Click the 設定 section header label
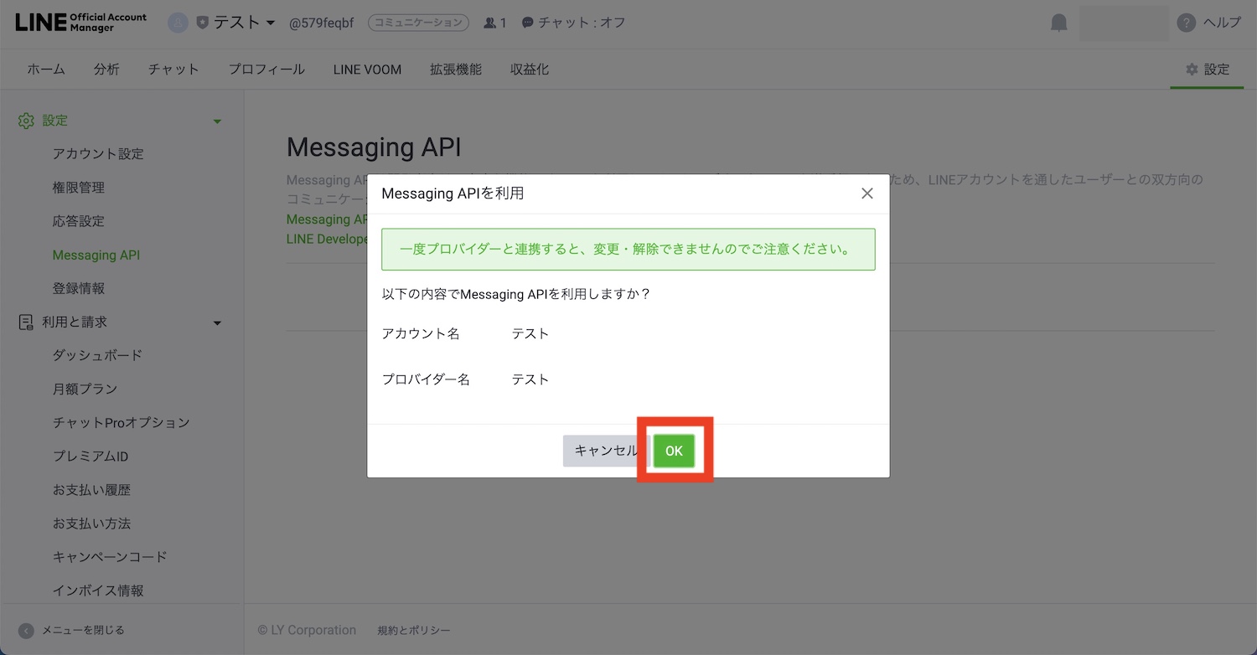Image resolution: width=1257 pixels, height=655 pixels. pos(55,121)
